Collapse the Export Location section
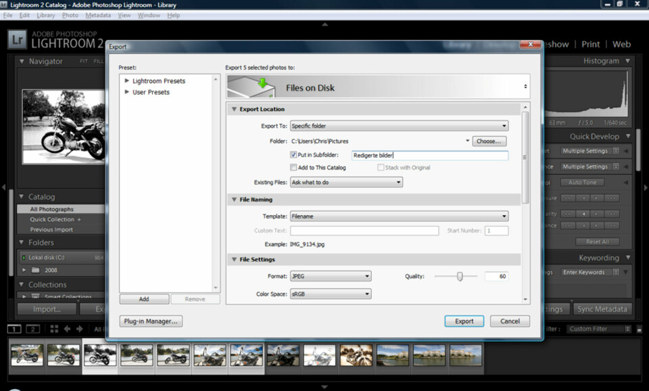The image size is (649, 391). (234, 110)
